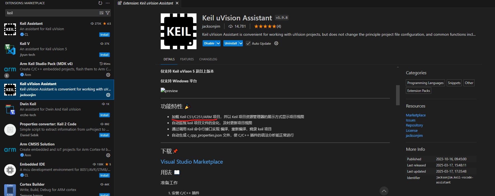Screen dimensions: 495x196
Task: Open manage gear for Arm Keil Studio Pack
Action: [108, 75]
